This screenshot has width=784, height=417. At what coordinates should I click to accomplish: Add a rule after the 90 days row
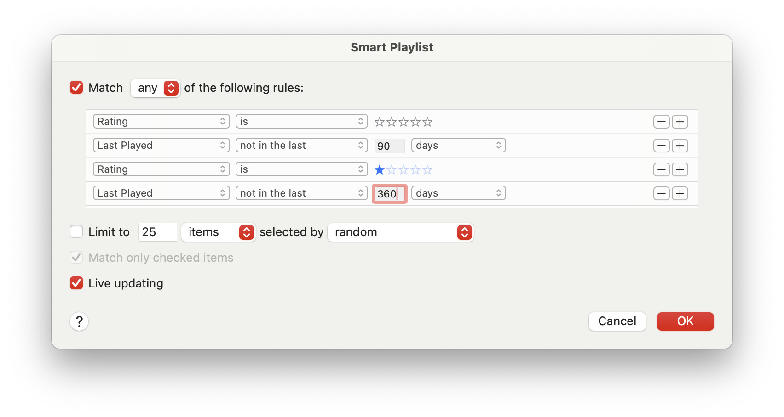pyautogui.click(x=680, y=146)
